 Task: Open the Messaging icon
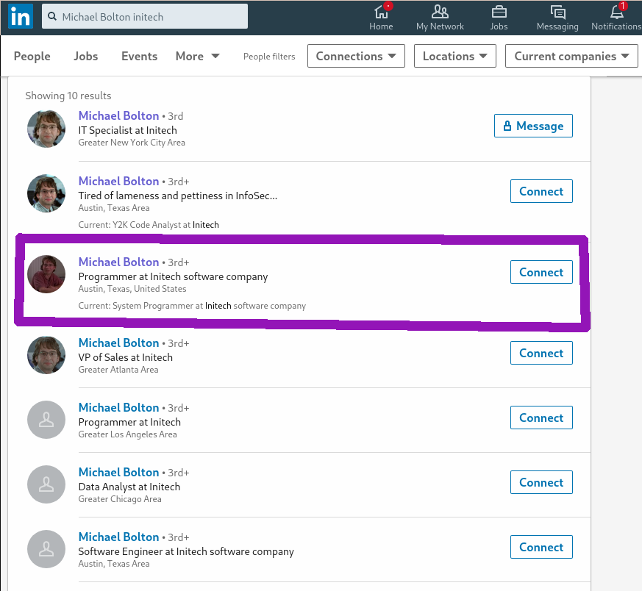(557, 12)
